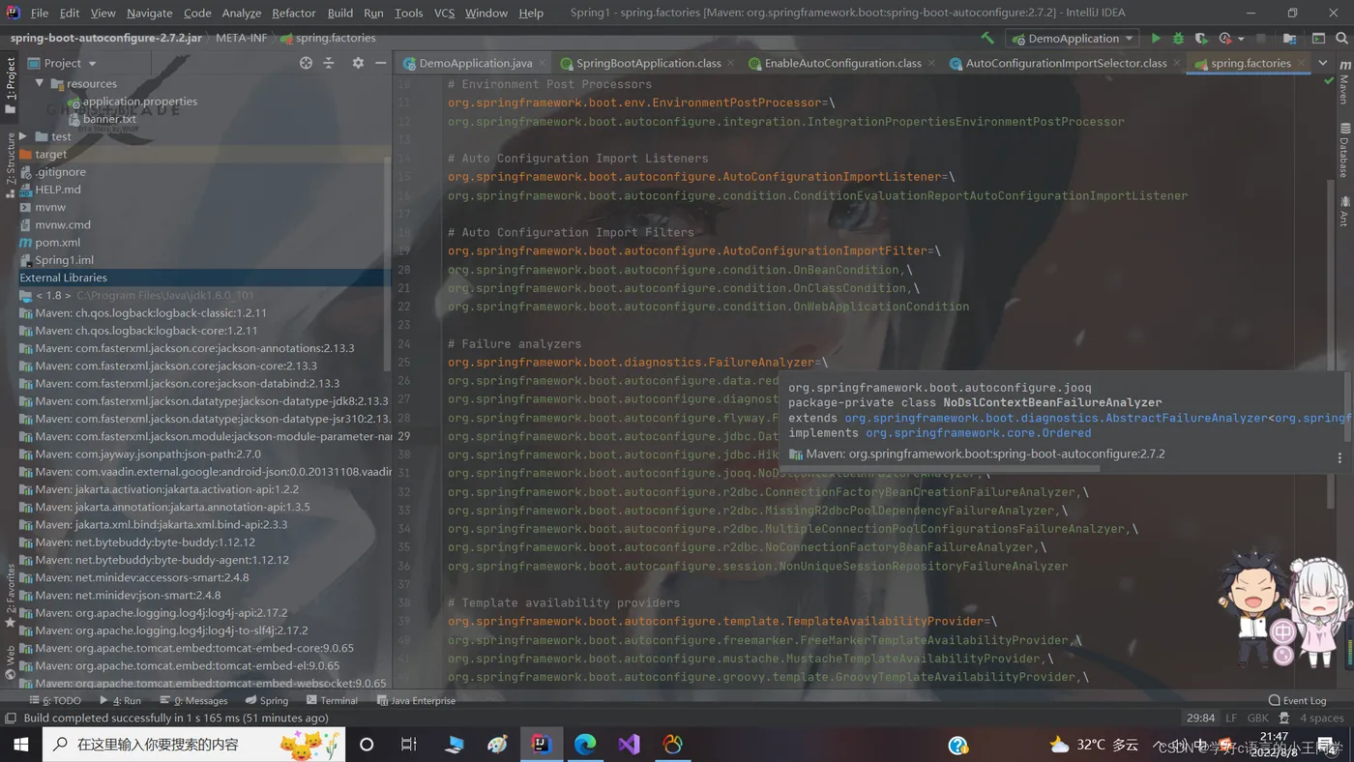Open Project view type dropdown

click(x=63, y=63)
